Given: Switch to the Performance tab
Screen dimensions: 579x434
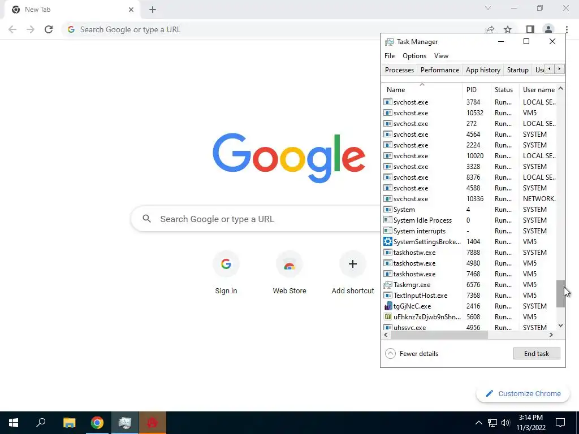Looking at the screenshot, I should (440, 70).
